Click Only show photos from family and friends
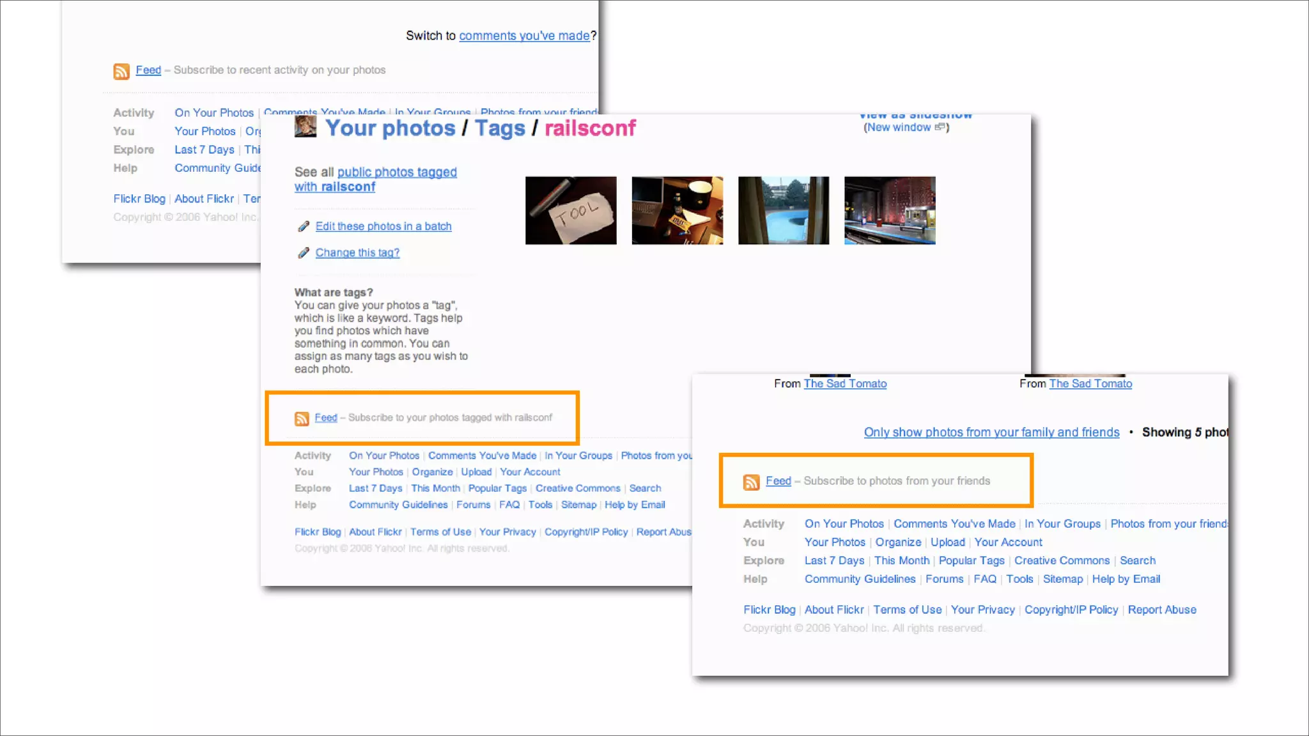The width and height of the screenshot is (1309, 736). pyautogui.click(x=991, y=433)
